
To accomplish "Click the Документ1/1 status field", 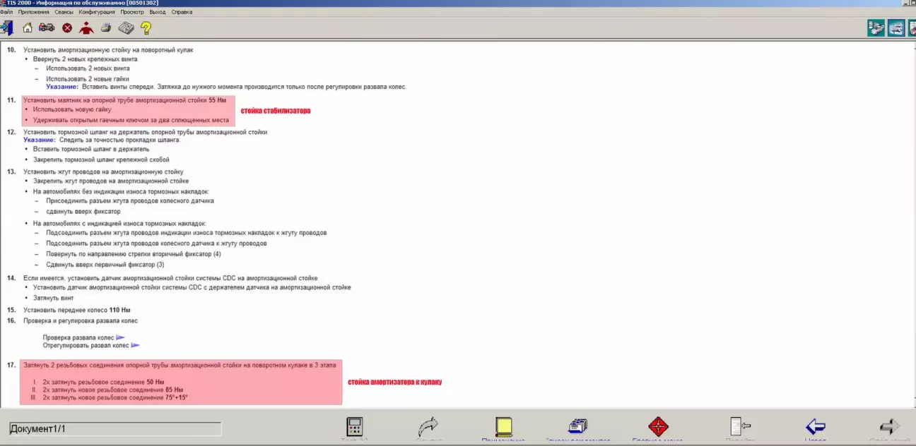I will pos(115,429).
